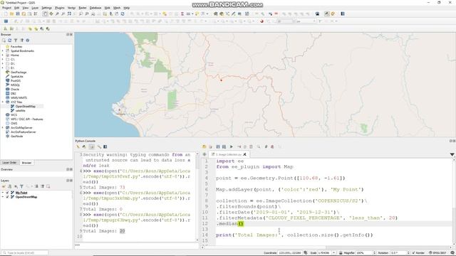456x256 pixels.
Task: Close the Image Collection.py tab
Action: point(245,154)
